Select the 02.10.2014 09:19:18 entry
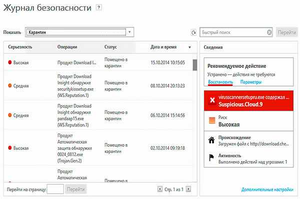300x199 pixels. (x=98, y=148)
